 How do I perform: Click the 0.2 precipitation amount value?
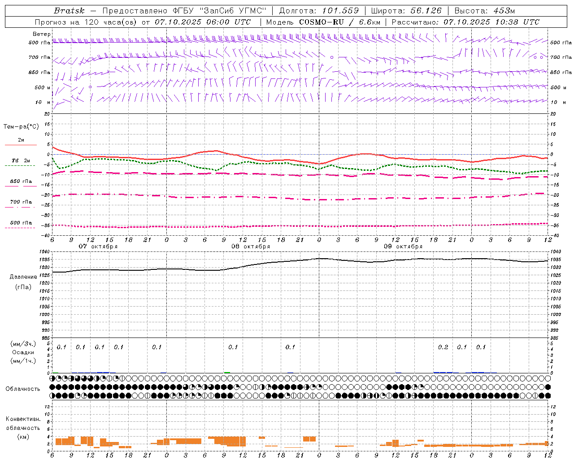(x=443, y=347)
